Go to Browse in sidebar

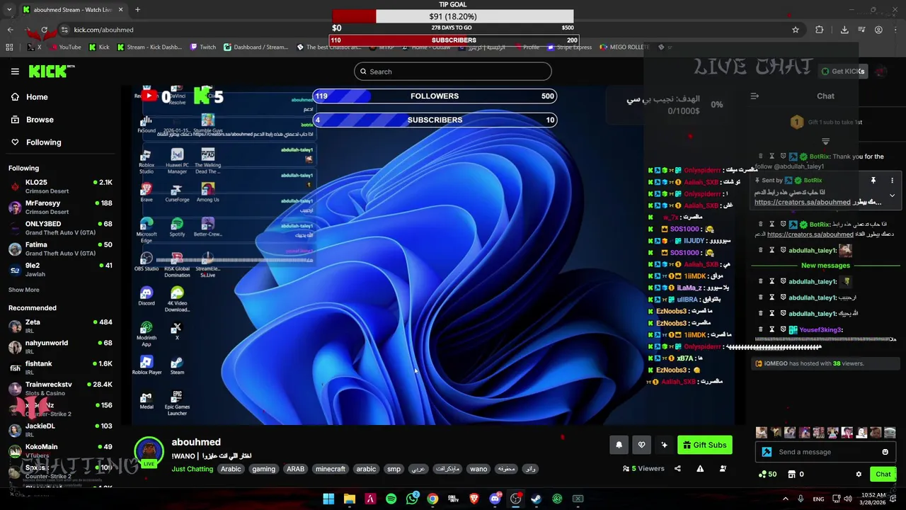(x=33, y=120)
